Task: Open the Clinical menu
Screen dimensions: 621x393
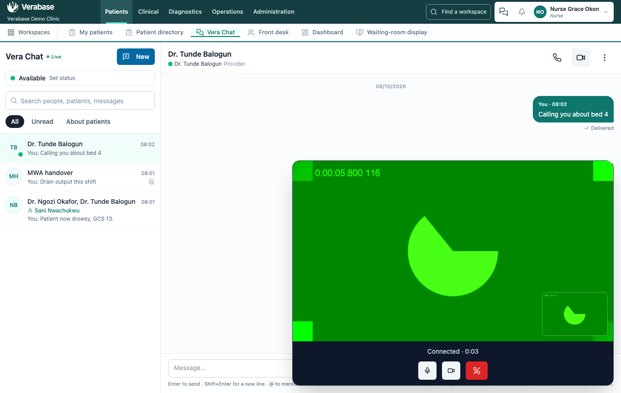Action: tap(148, 12)
